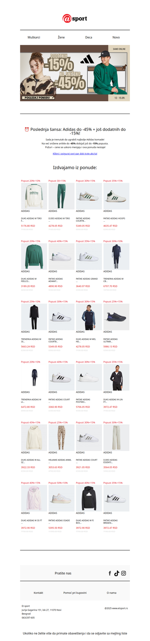The width and height of the screenshot is (150, 641).
Task: Open the green D.Deo Adidas M Tiro pants image
Action: pos(61,196)
